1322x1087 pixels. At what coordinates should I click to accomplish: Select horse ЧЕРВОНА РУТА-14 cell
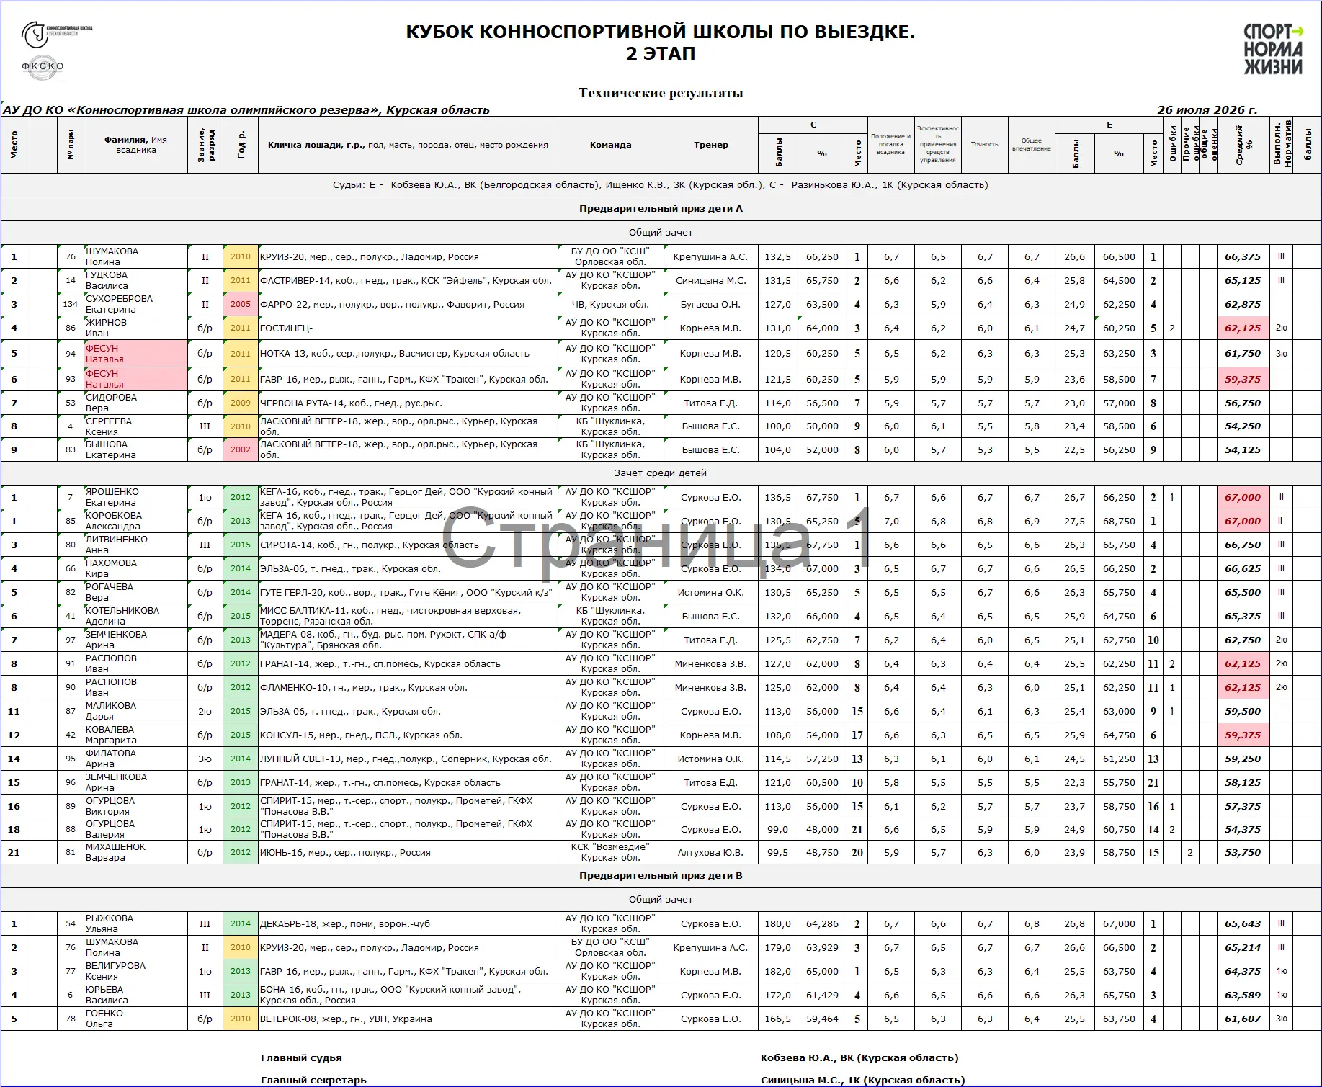click(408, 403)
